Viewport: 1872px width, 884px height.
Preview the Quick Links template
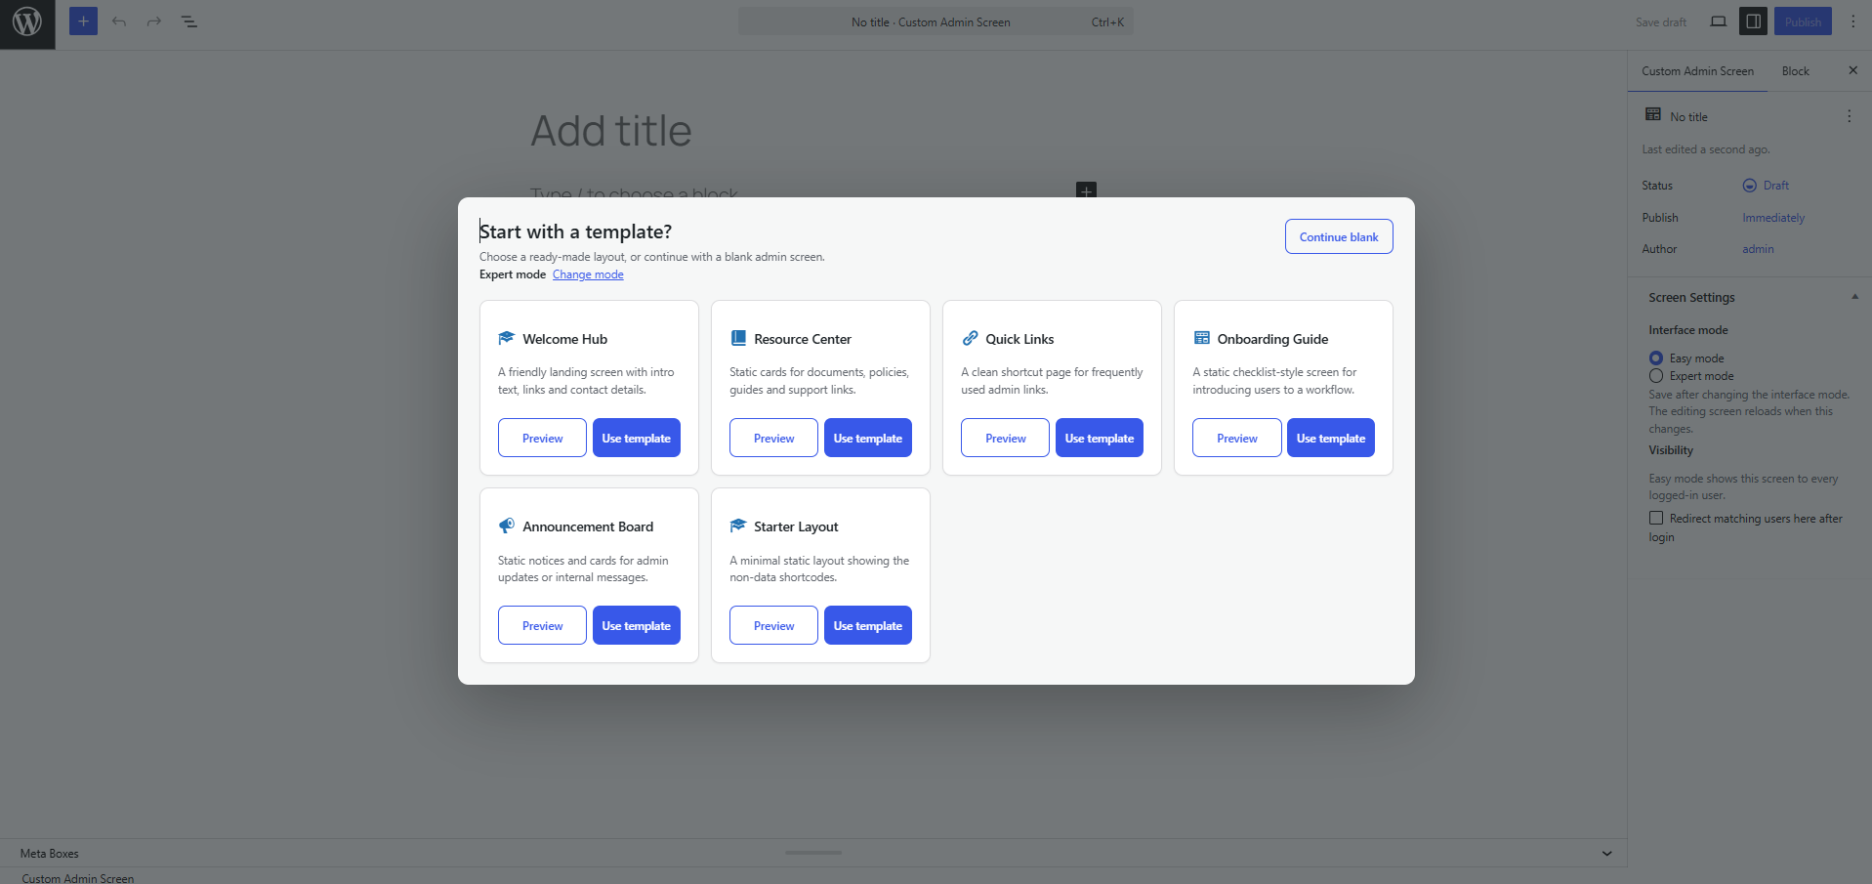coord(1005,438)
